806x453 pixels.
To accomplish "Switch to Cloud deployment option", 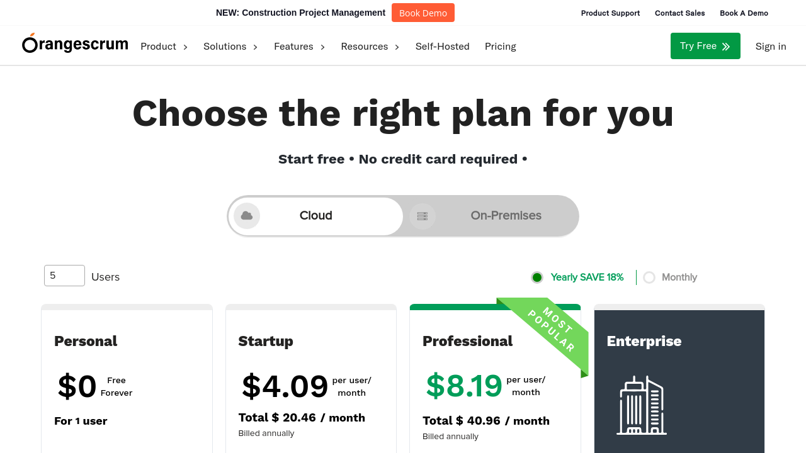I will 315,216.
